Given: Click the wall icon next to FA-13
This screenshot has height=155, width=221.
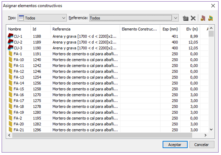Looking at the screenshot, I should point(11,77).
